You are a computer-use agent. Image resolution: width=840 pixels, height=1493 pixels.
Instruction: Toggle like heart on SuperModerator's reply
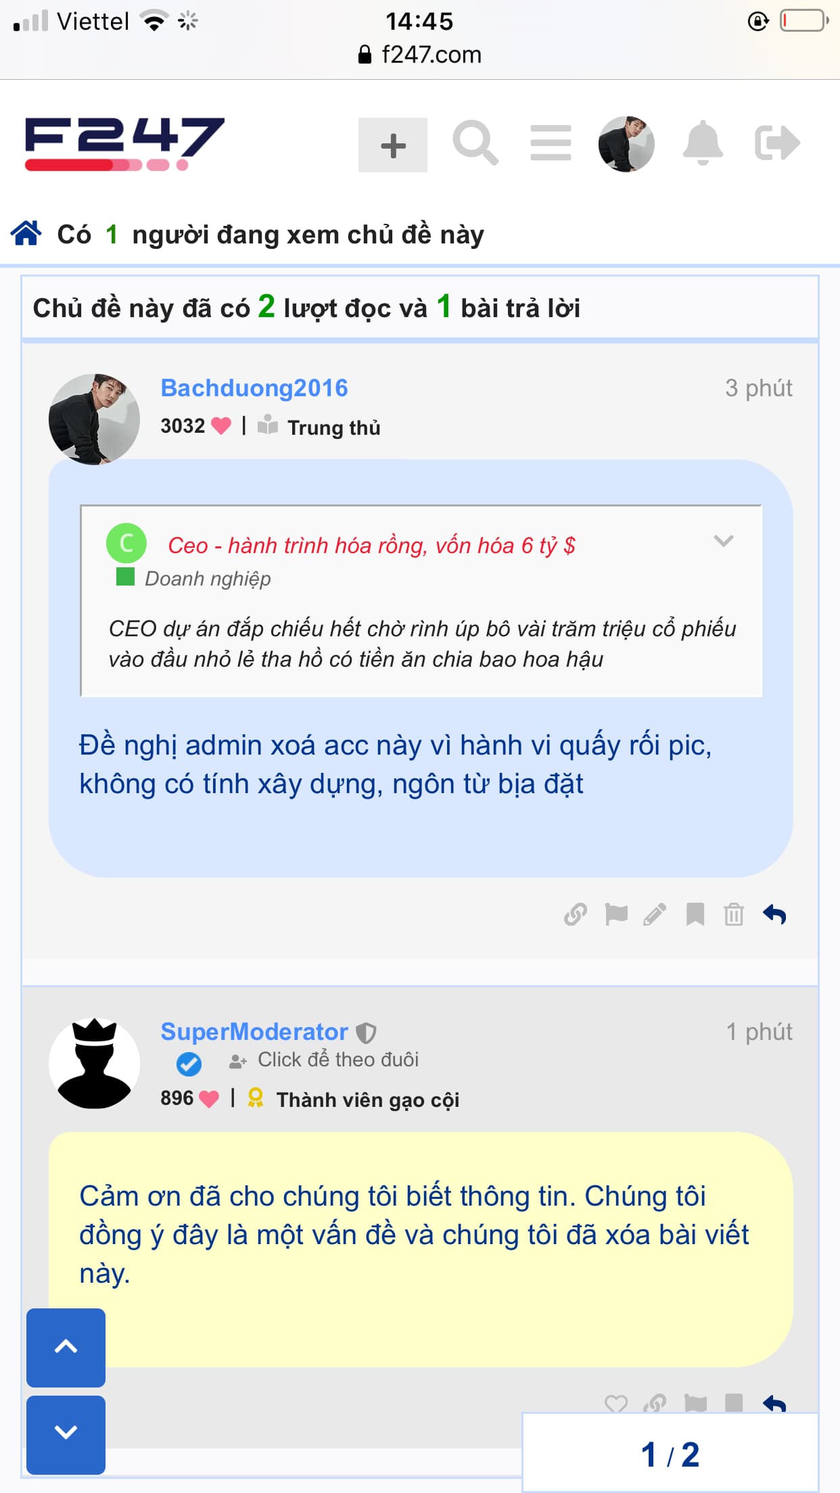coord(616,1403)
